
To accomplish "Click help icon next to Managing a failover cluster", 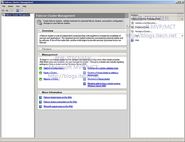I will click(85, 79).
